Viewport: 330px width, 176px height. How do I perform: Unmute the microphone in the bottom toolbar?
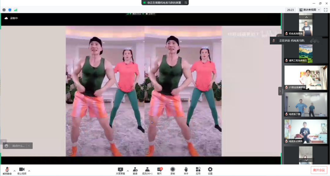pos(7,171)
